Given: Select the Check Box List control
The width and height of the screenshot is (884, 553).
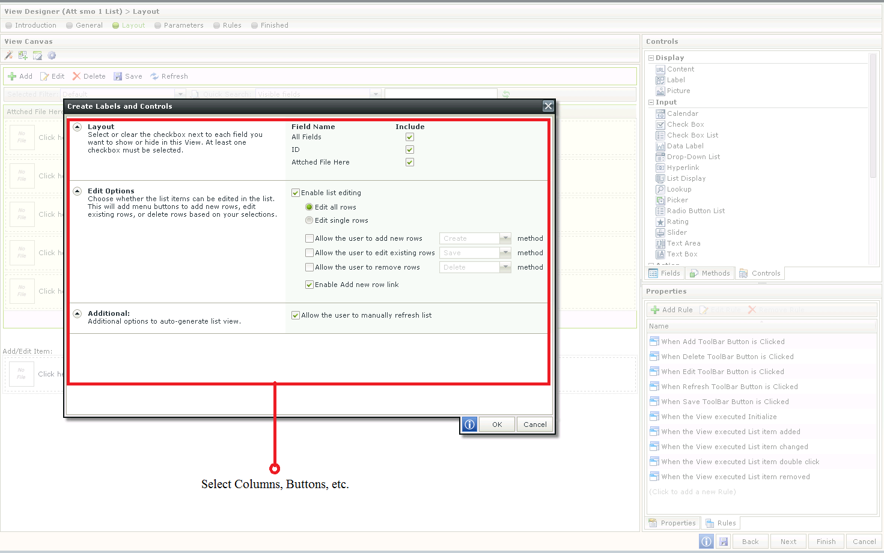Looking at the screenshot, I should point(687,135).
